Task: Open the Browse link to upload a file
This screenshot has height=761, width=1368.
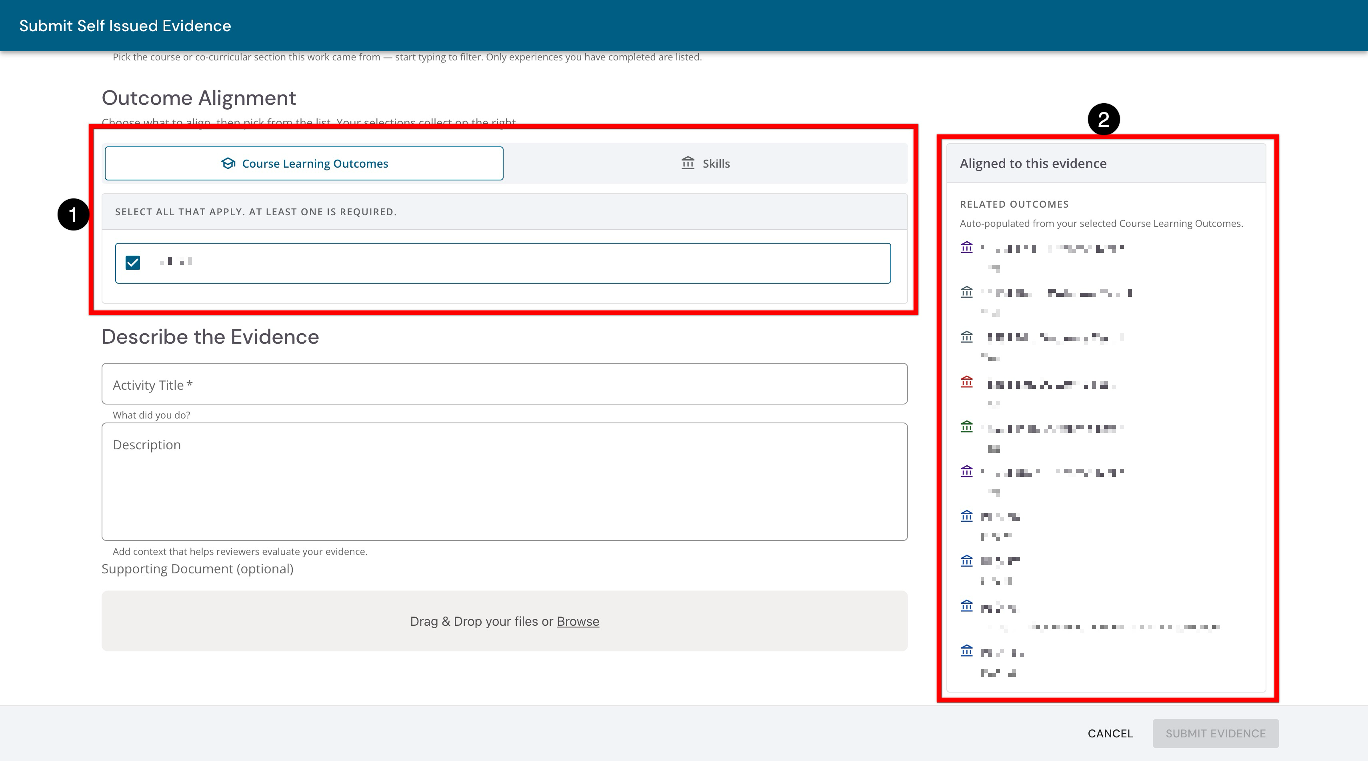Action: (x=578, y=621)
